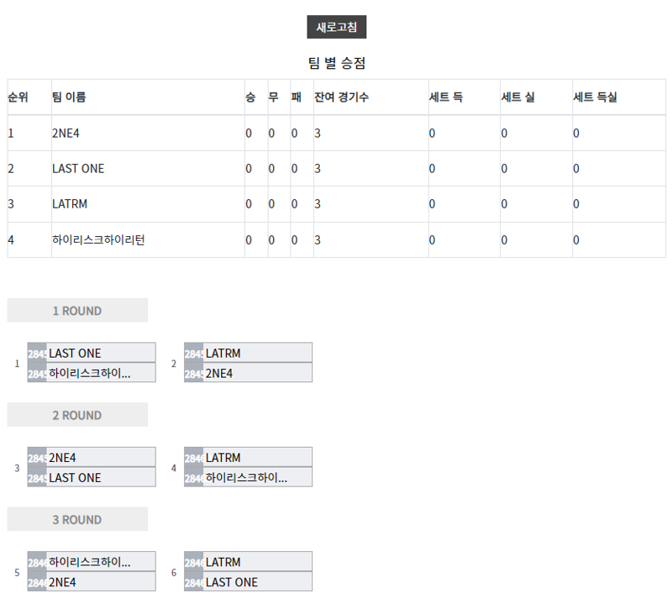Select the 3 ROUND header

pos(77,519)
